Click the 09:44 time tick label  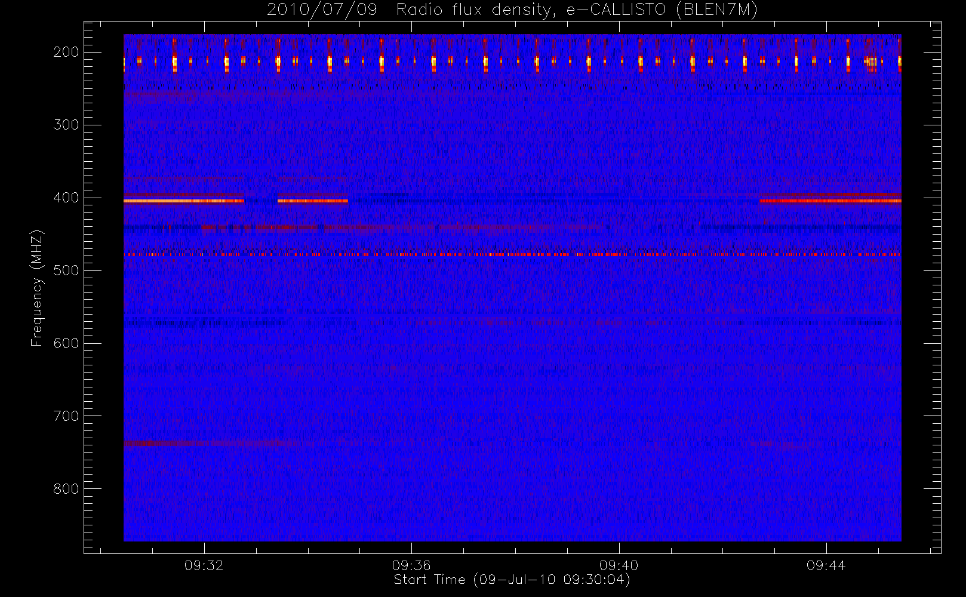pyautogui.click(x=826, y=565)
